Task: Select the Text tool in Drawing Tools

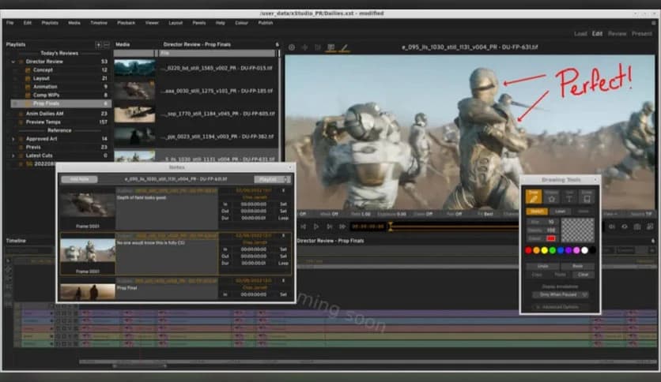Action: point(569,197)
